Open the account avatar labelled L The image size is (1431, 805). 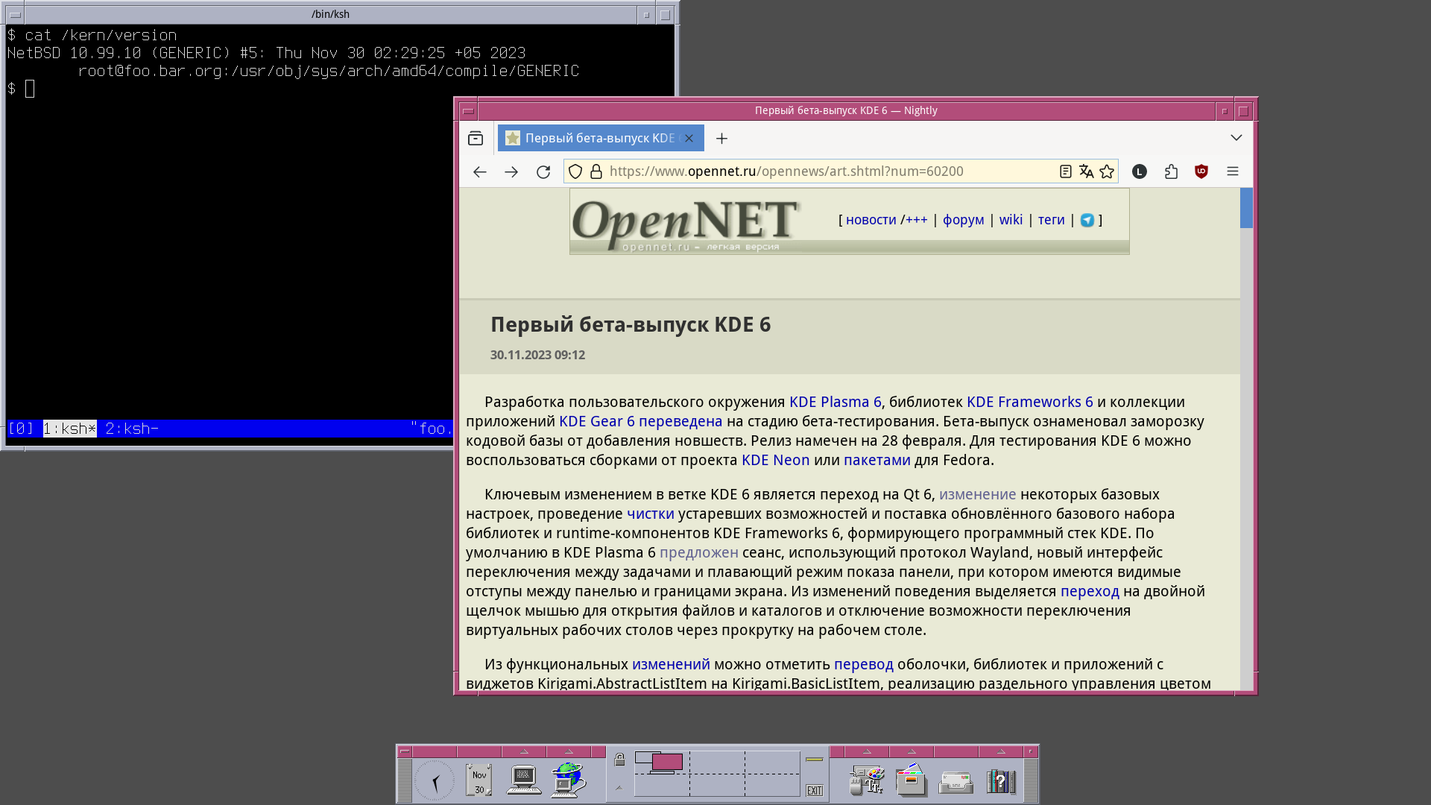(x=1140, y=172)
